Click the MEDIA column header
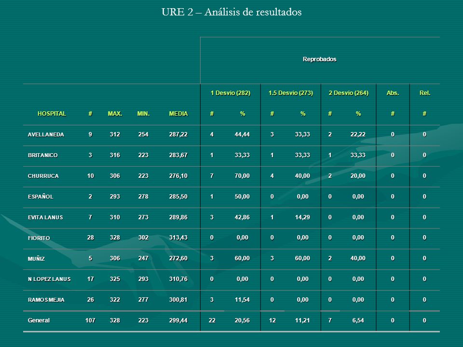The image size is (463, 347). tap(178, 114)
